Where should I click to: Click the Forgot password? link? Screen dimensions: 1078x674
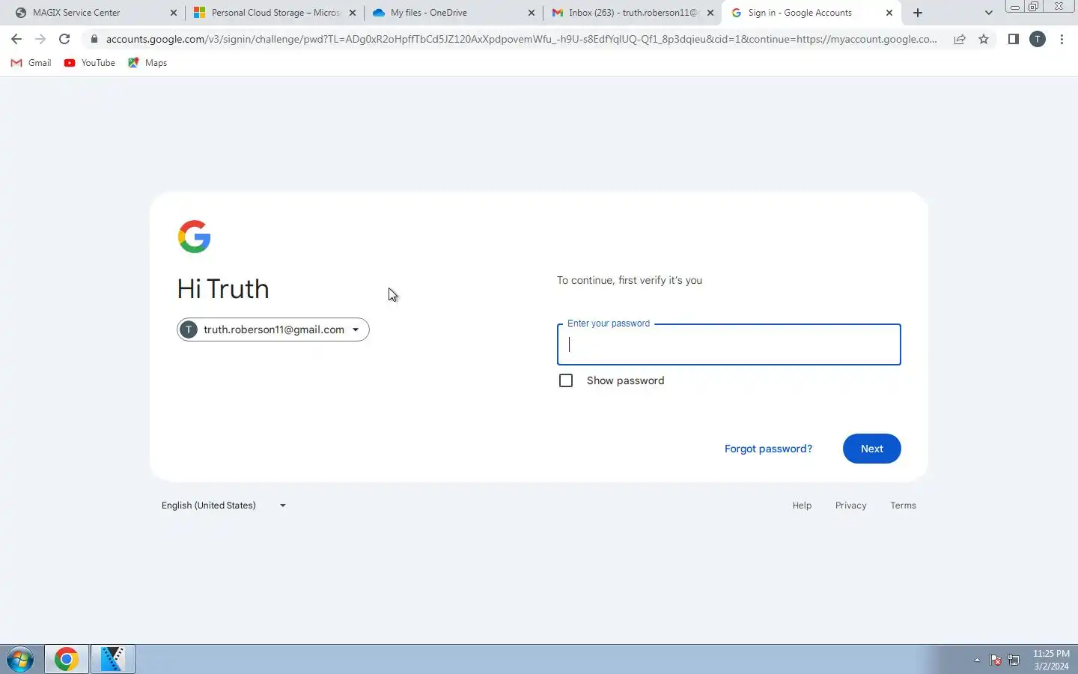click(768, 449)
